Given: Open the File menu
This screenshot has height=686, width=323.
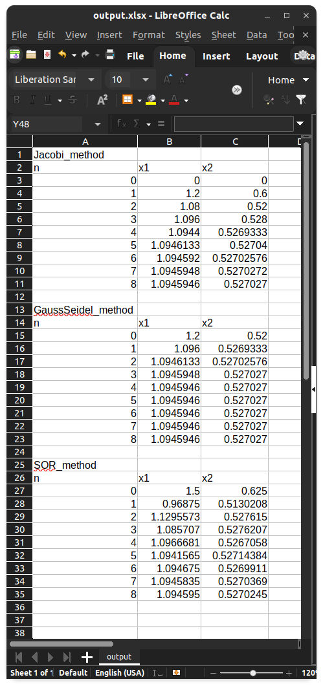Looking at the screenshot, I should (x=19, y=35).
